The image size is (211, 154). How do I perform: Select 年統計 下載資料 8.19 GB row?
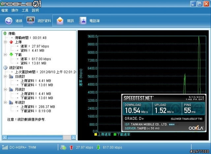coord(36,111)
